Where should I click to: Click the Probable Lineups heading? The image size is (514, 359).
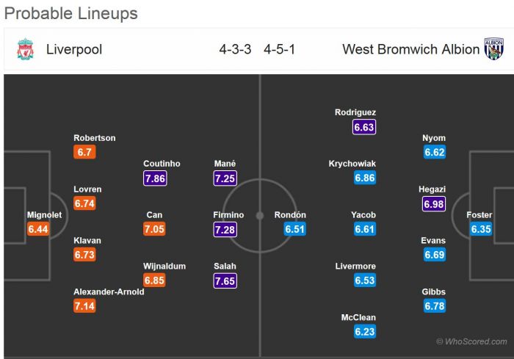tap(71, 13)
